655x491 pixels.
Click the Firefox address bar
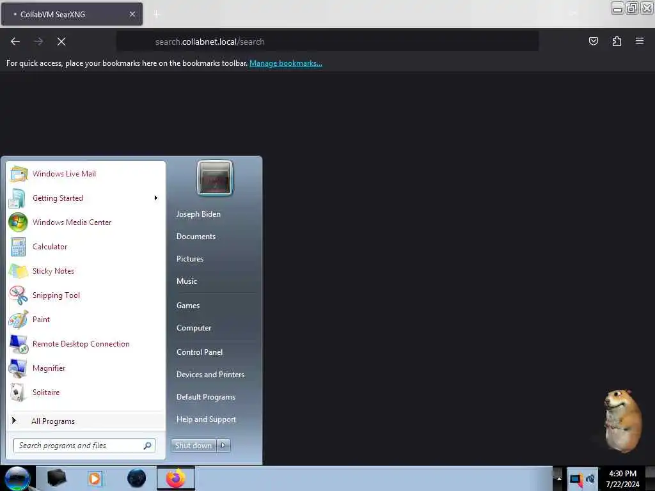pyautogui.click(x=327, y=42)
